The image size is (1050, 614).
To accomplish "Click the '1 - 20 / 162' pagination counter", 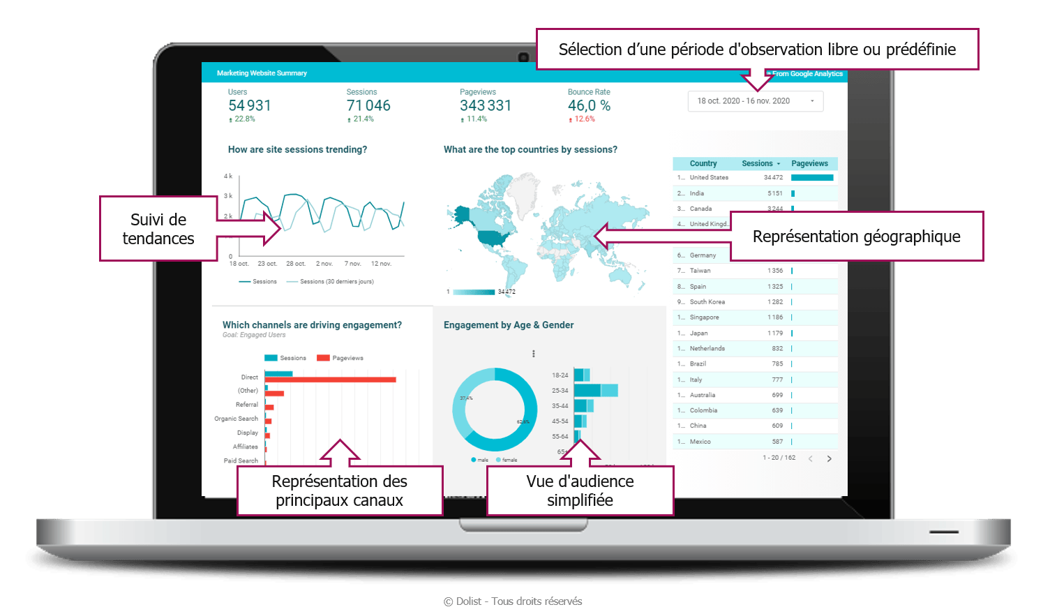I will (x=779, y=458).
